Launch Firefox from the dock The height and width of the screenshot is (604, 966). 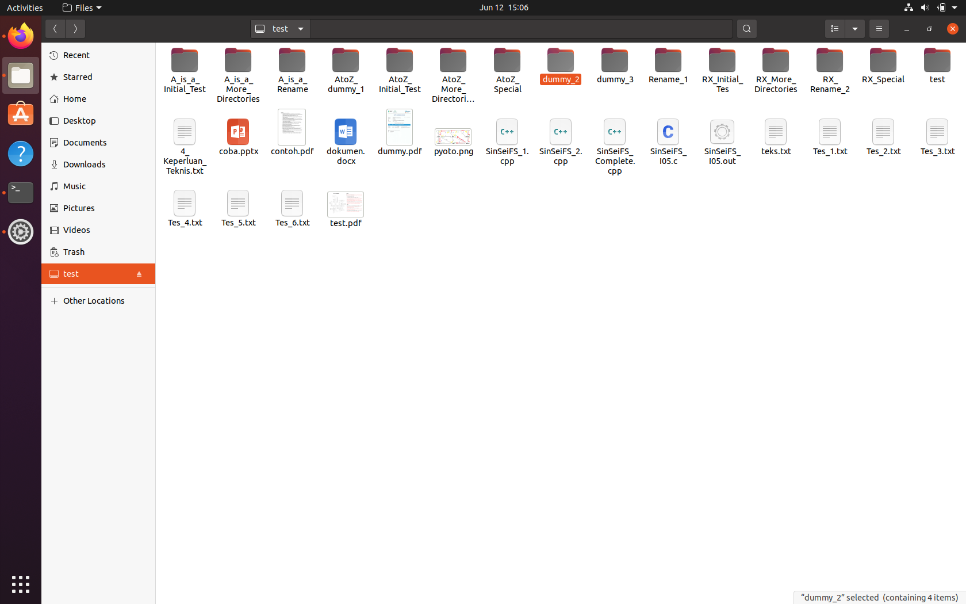tap(20, 36)
